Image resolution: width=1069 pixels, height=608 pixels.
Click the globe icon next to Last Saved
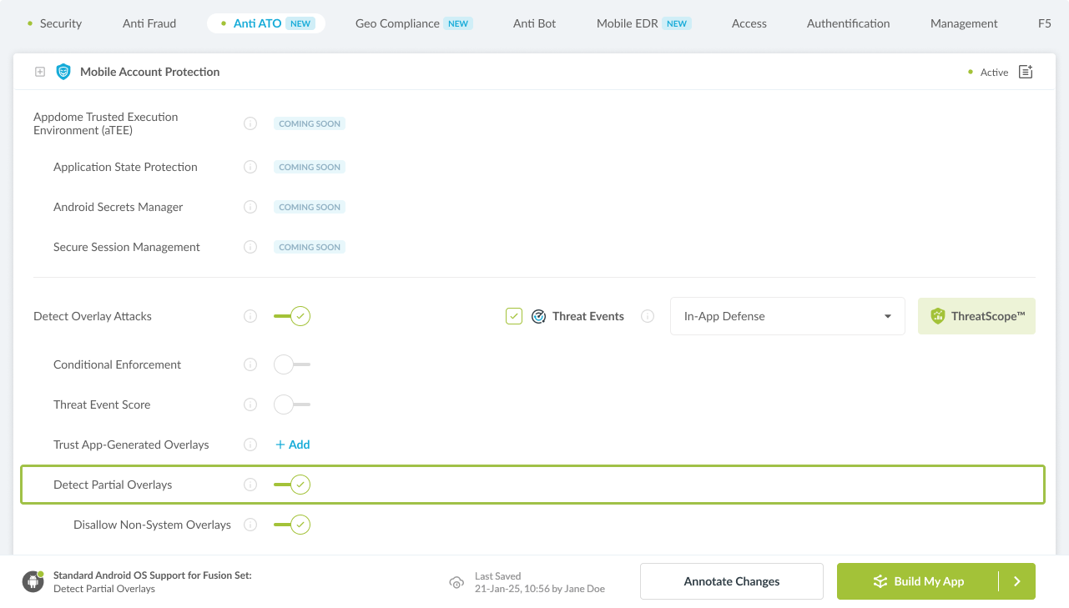click(456, 581)
